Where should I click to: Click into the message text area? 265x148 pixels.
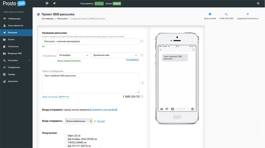pyautogui.click(x=91, y=83)
